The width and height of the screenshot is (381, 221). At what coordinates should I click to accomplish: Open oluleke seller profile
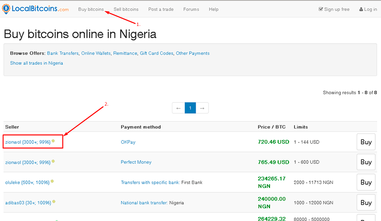27,182
